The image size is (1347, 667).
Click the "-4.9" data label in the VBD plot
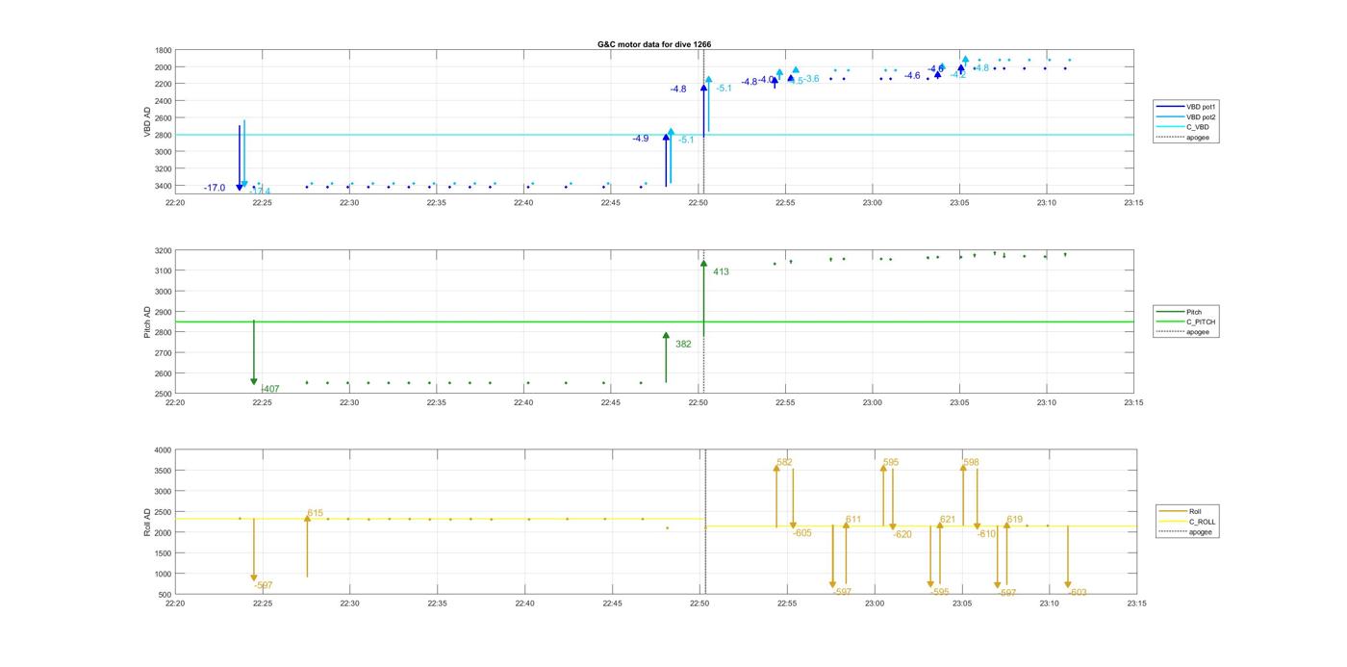coord(640,139)
